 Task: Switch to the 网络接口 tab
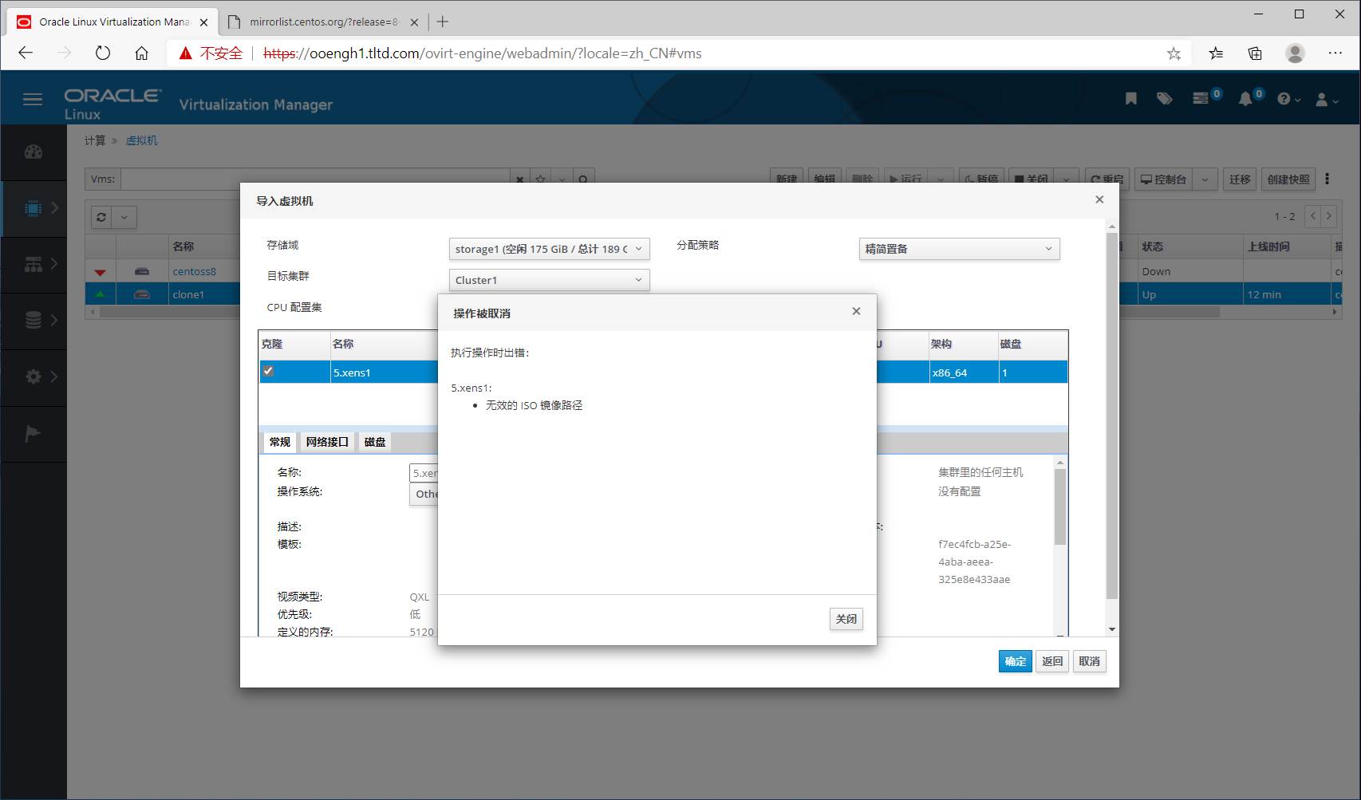tap(327, 442)
